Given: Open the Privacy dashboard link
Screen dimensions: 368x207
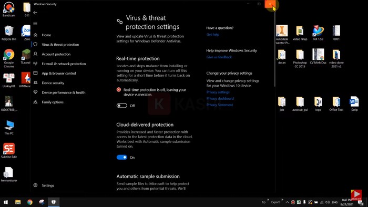Looking at the screenshot, I should pos(220,98).
